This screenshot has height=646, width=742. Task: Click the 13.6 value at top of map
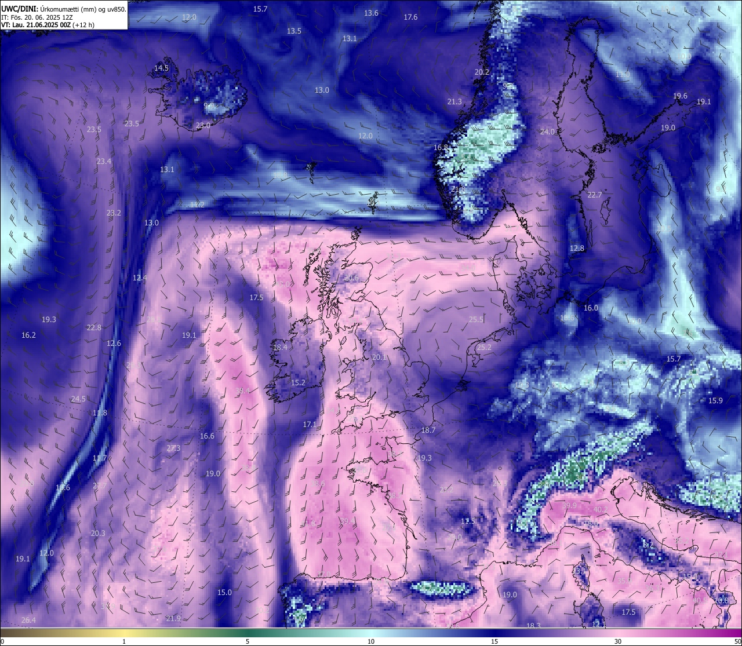[371, 13]
